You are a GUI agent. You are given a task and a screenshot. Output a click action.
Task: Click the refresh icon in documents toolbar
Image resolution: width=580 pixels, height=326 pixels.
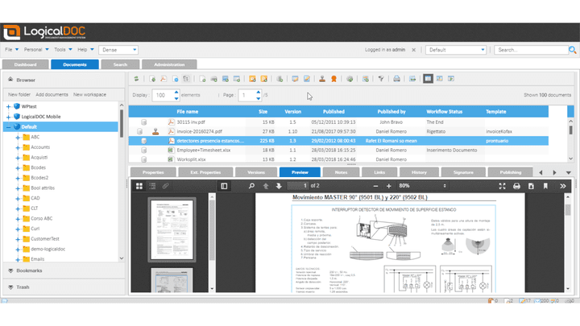137,79
